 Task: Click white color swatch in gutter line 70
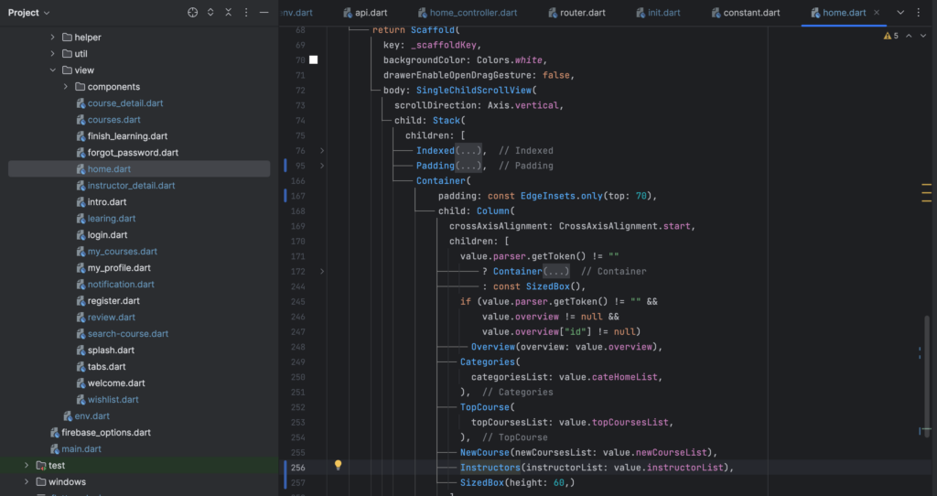[x=314, y=59]
